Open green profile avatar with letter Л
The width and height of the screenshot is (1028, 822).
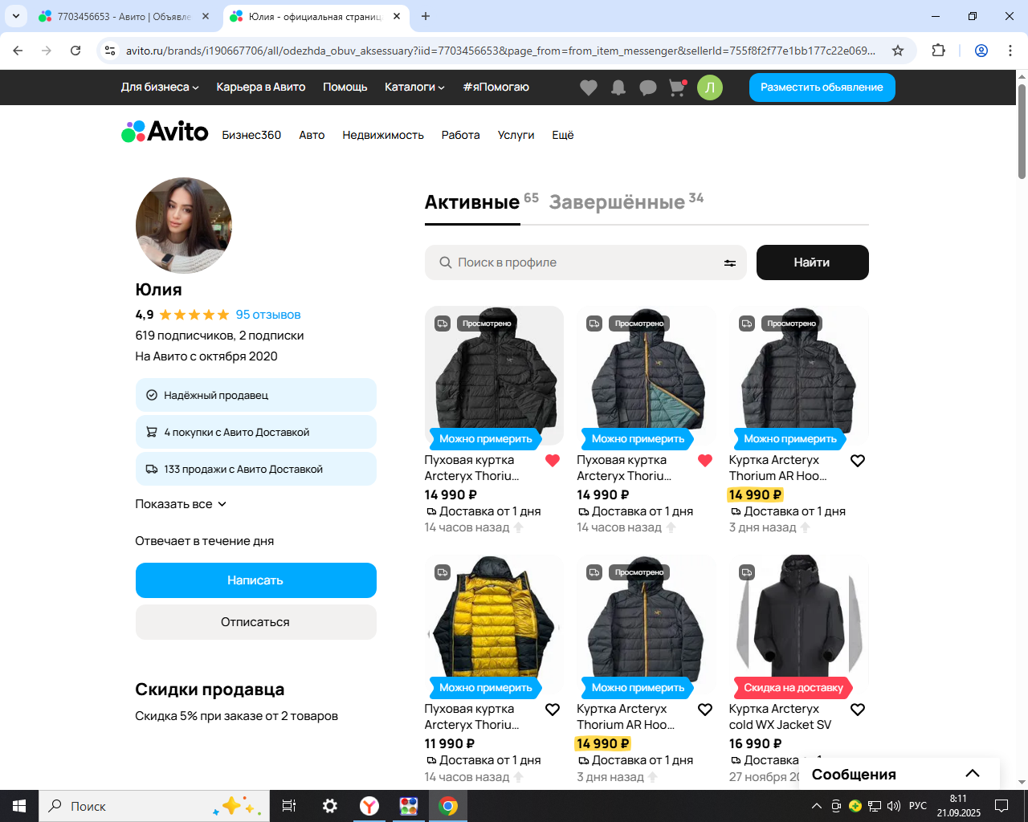[x=710, y=87]
